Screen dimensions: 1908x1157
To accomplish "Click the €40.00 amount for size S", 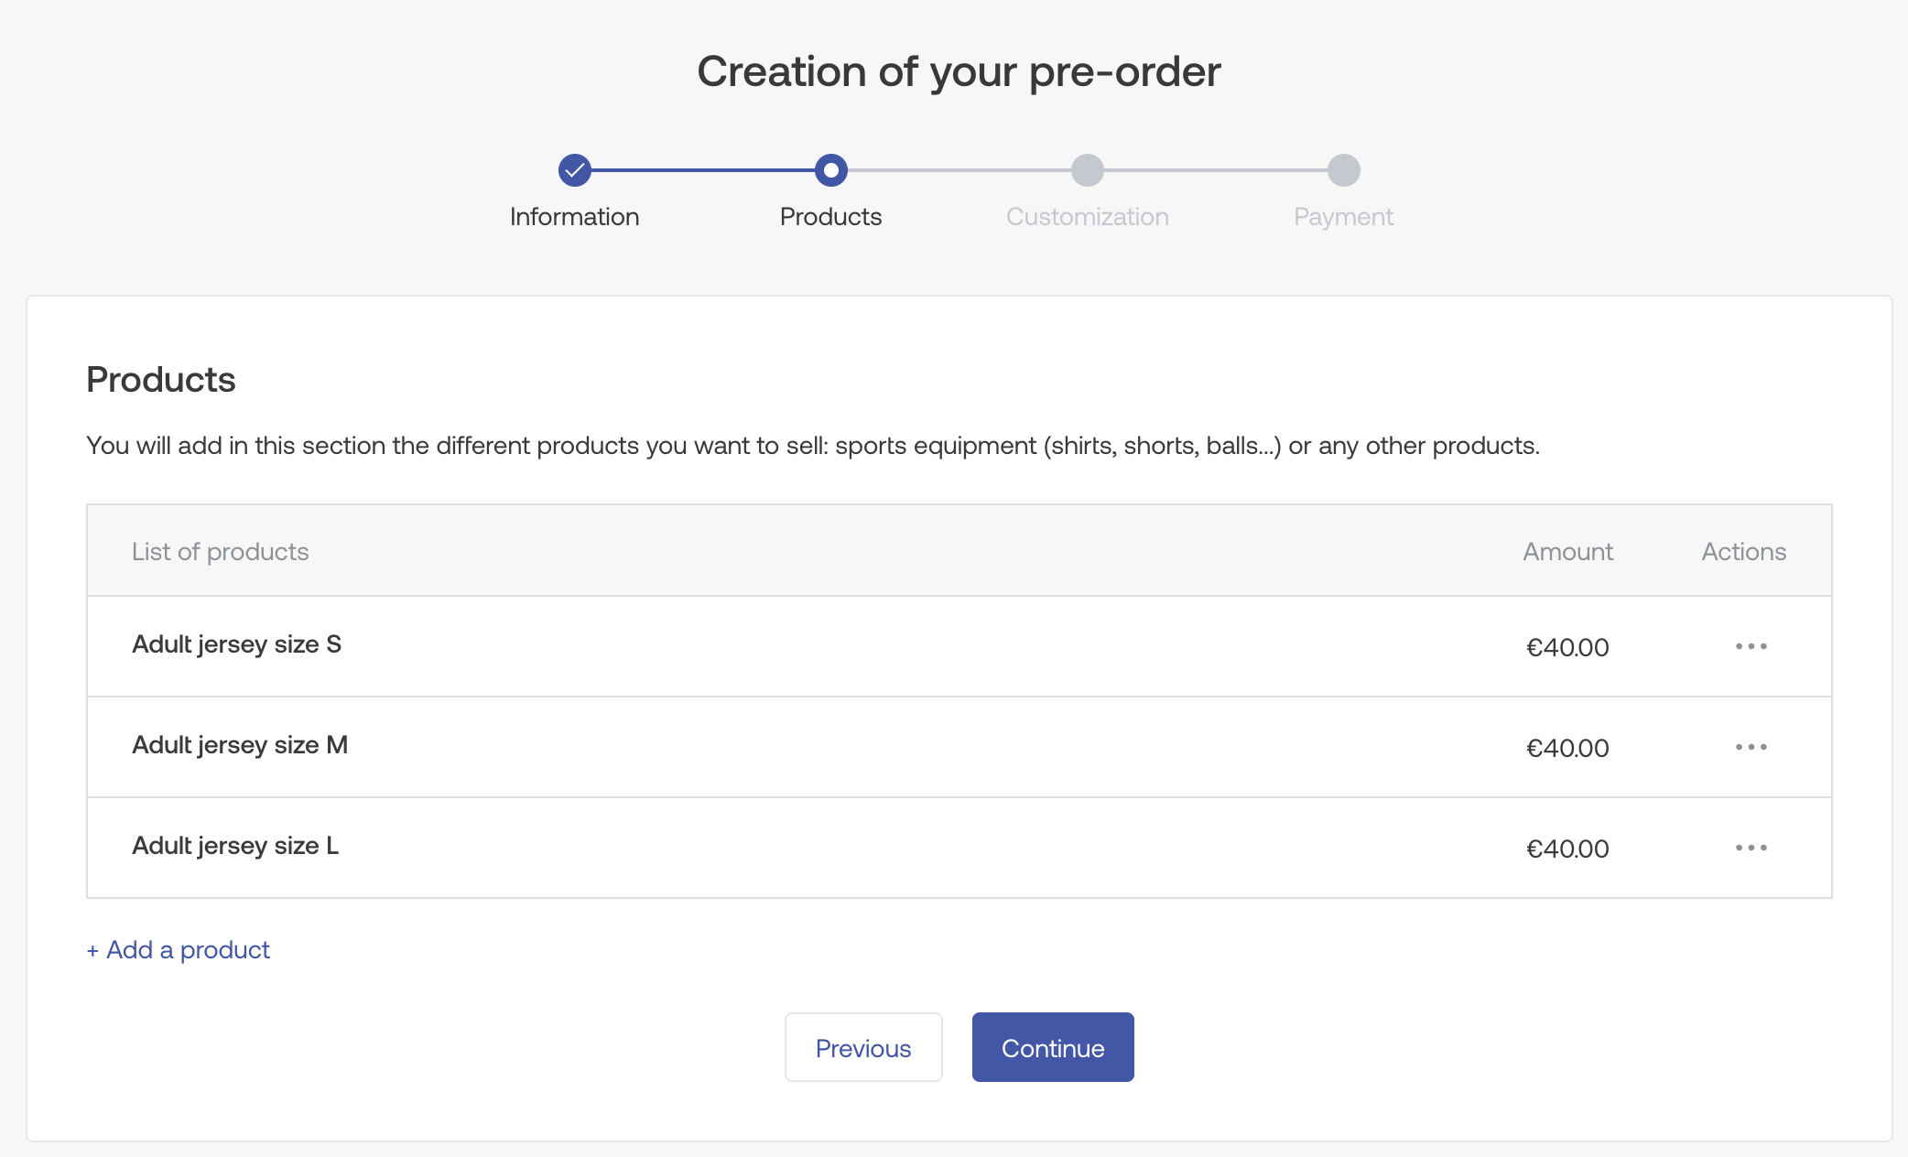I will click(x=1567, y=648).
